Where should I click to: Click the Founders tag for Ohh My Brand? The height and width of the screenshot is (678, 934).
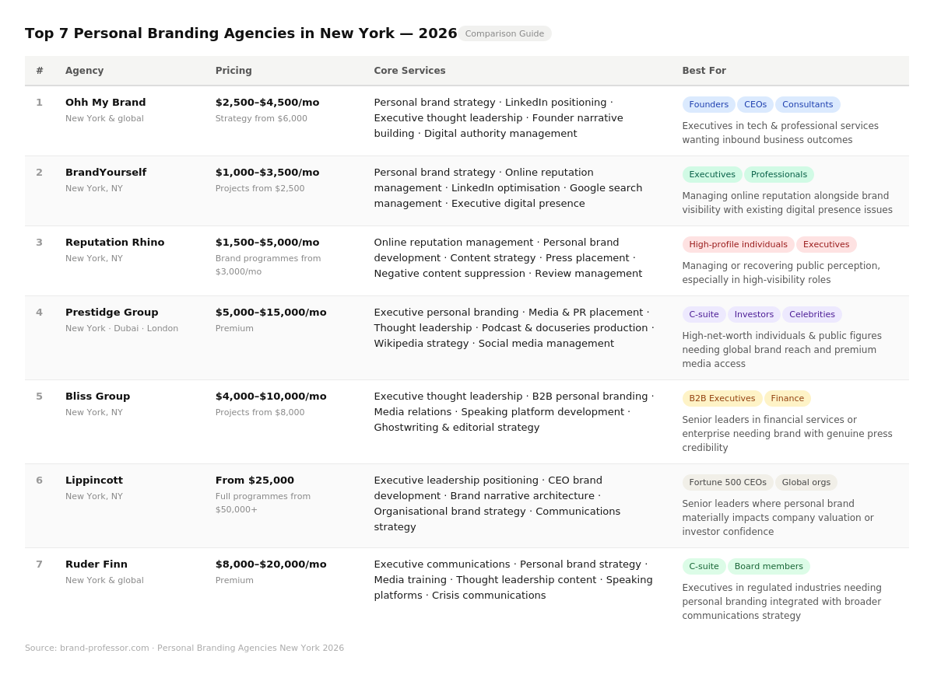(x=708, y=104)
